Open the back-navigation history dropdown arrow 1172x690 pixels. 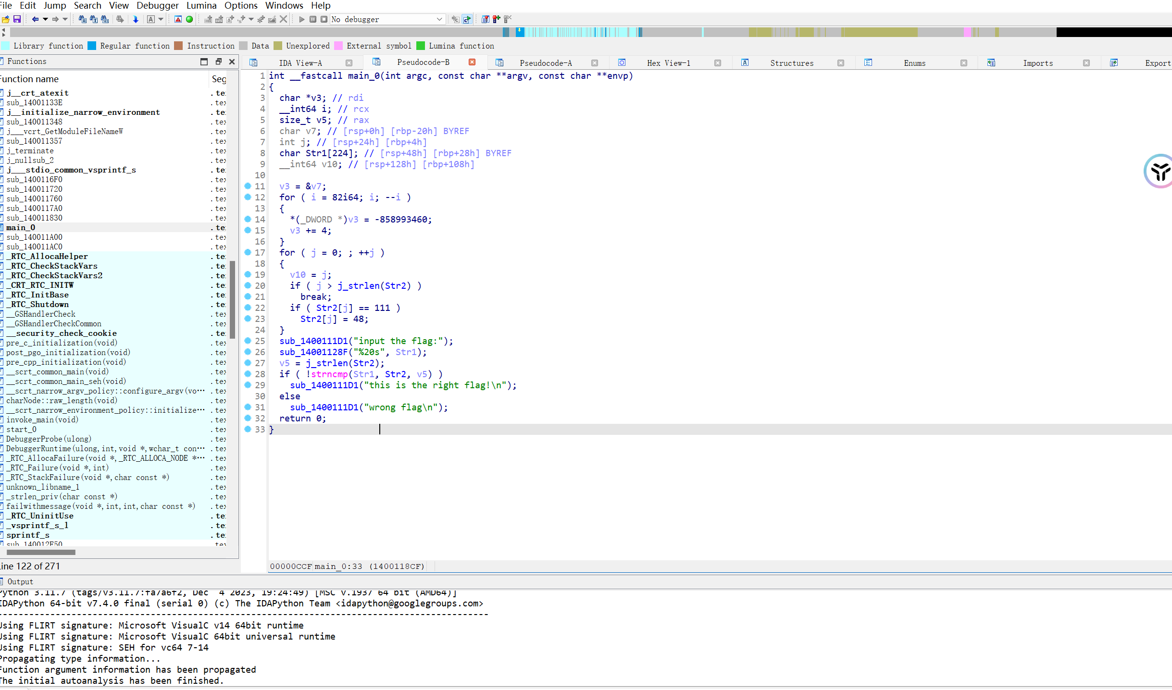coord(45,19)
